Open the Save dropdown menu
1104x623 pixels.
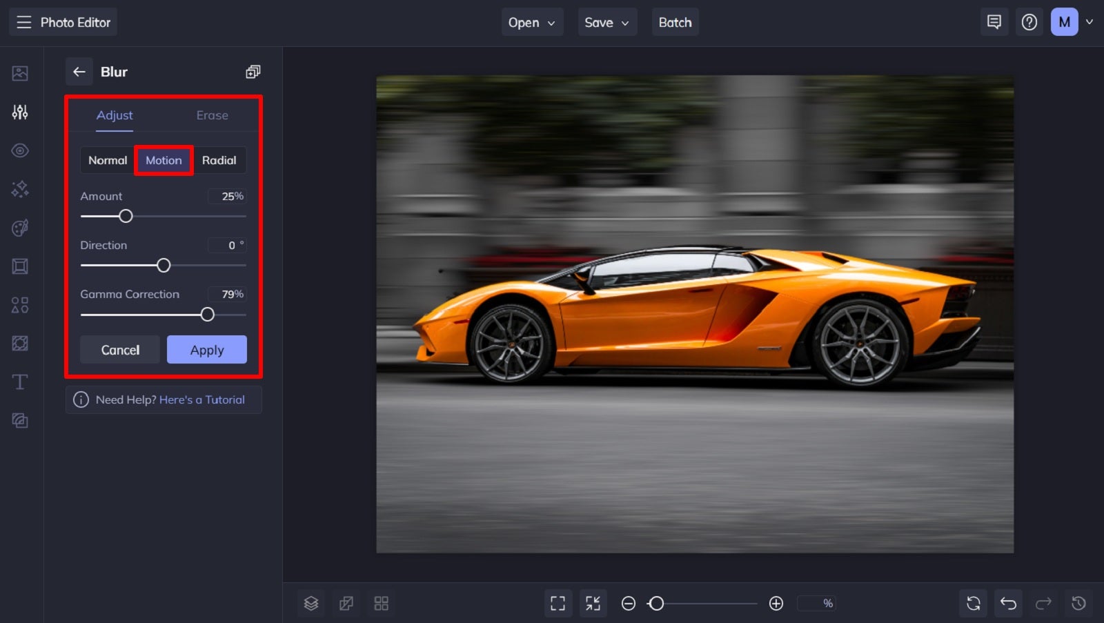(x=607, y=22)
